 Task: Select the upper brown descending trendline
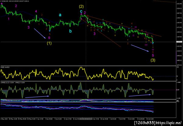(124, 26)
